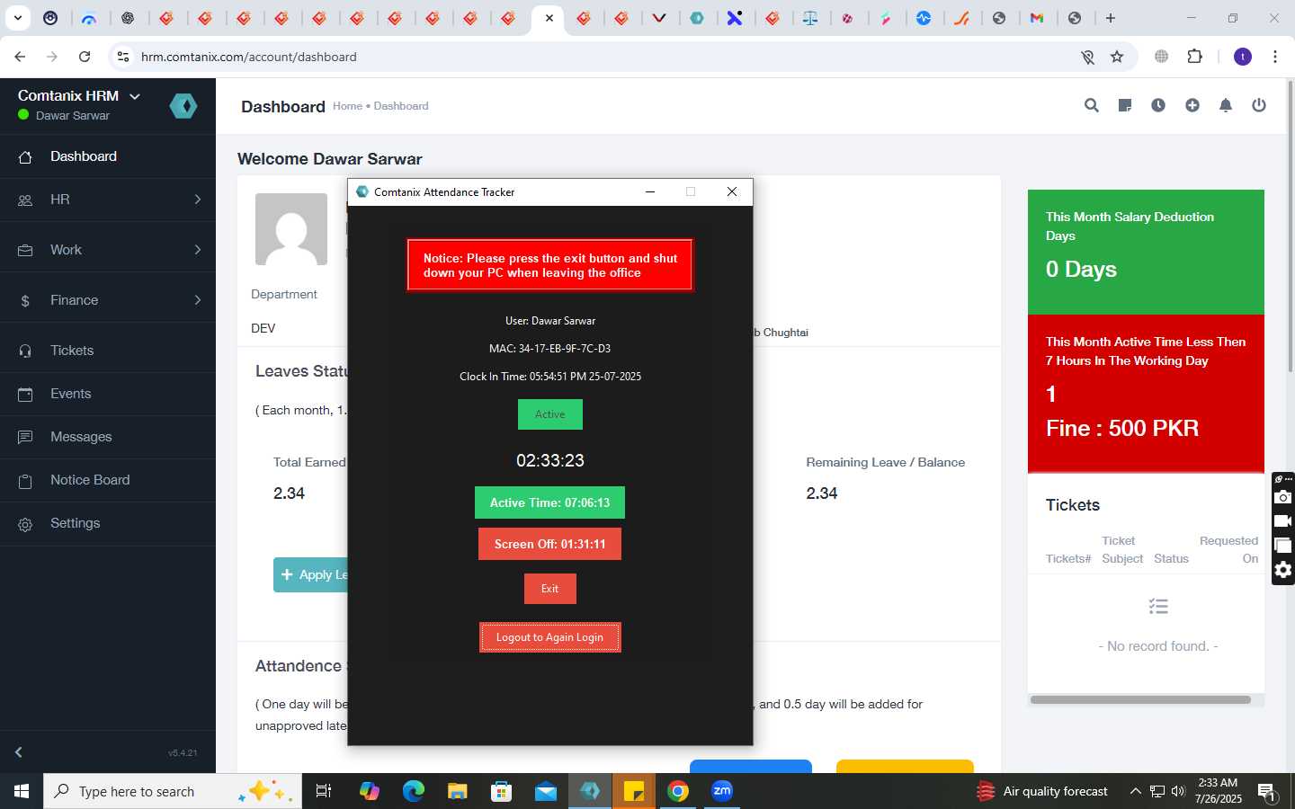Open the notifications bell icon
Image resolution: width=1295 pixels, height=809 pixels.
[1225, 105]
